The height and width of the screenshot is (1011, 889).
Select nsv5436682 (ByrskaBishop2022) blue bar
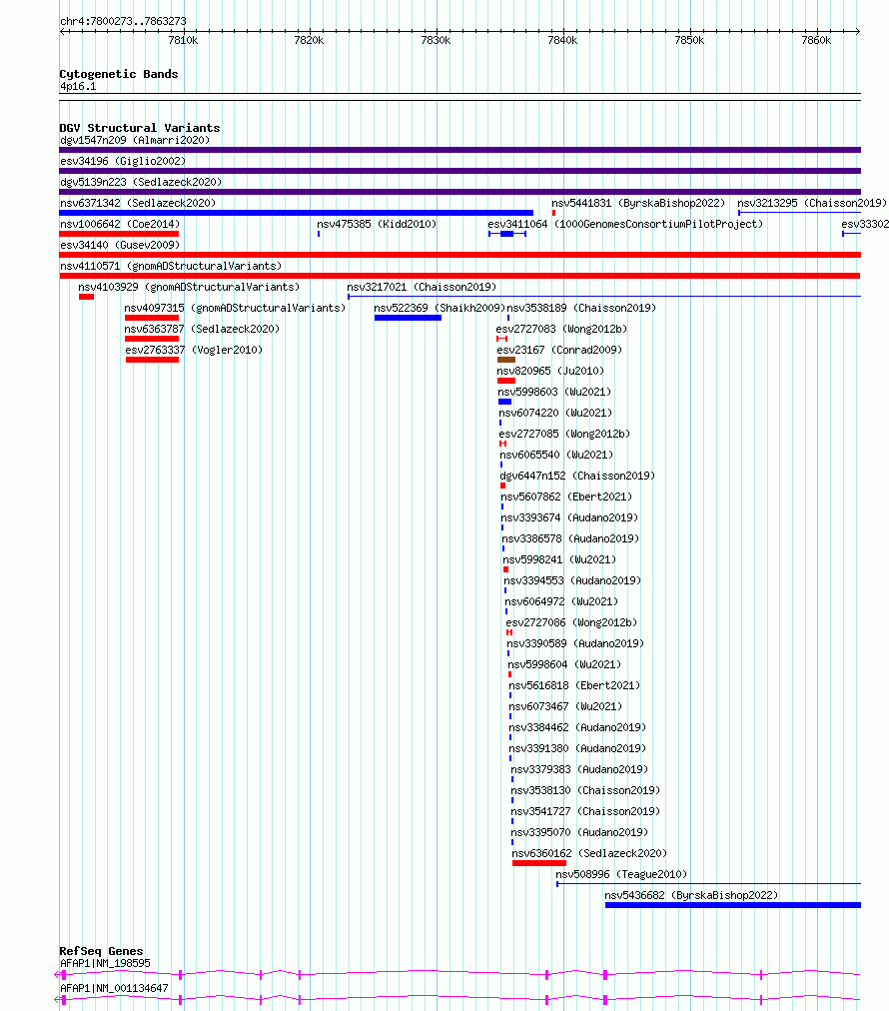pyautogui.click(x=733, y=905)
